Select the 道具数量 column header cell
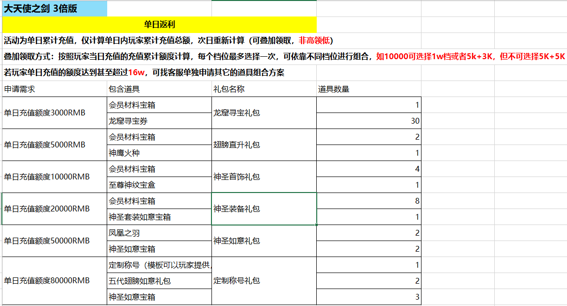This screenshot has height=306, width=567. click(x=369, y=89)
